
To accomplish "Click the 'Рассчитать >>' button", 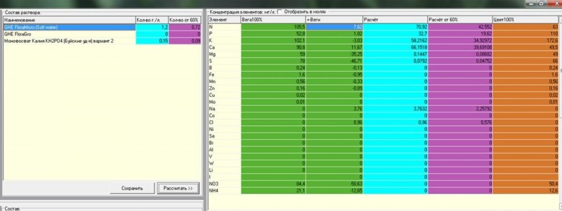I will (178, 188).
